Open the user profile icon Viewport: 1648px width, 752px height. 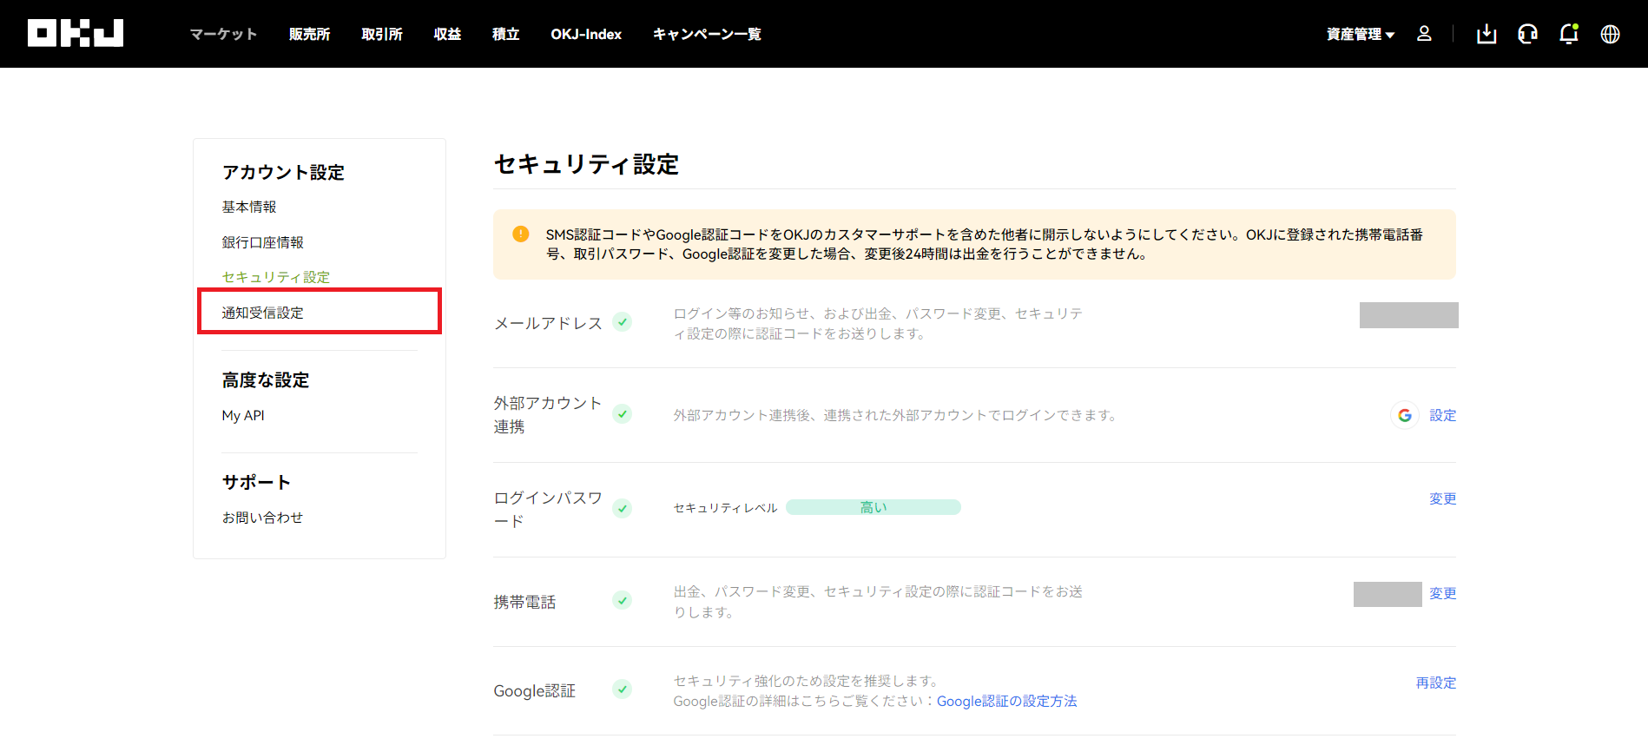[x=1424, y=34]
